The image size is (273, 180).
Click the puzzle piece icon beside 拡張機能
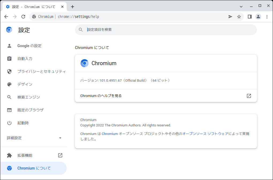coord(9,155)
